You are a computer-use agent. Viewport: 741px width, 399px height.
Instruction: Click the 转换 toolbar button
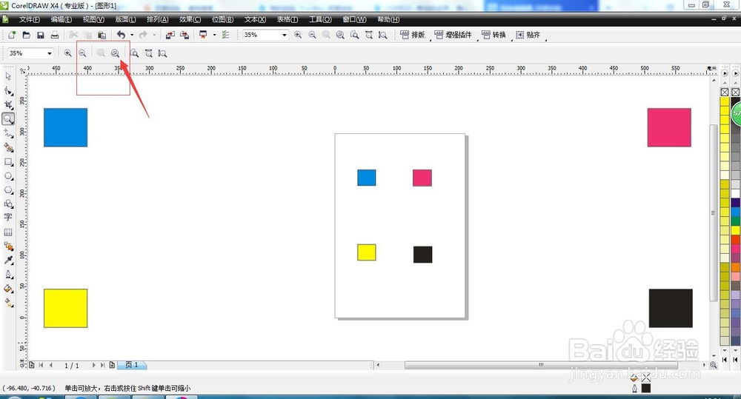tap(494, 35)
